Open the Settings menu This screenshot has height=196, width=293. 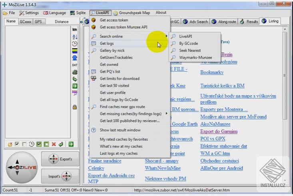29,13
